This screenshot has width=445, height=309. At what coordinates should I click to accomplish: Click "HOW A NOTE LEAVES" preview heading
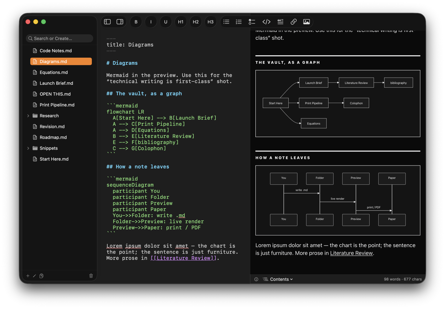(283, 158)
